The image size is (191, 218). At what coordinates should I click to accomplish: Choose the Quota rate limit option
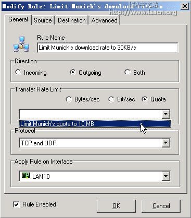[145, 99]
